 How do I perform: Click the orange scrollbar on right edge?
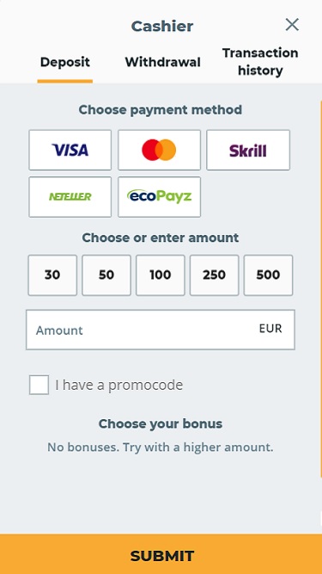click(x=320, y=289)
